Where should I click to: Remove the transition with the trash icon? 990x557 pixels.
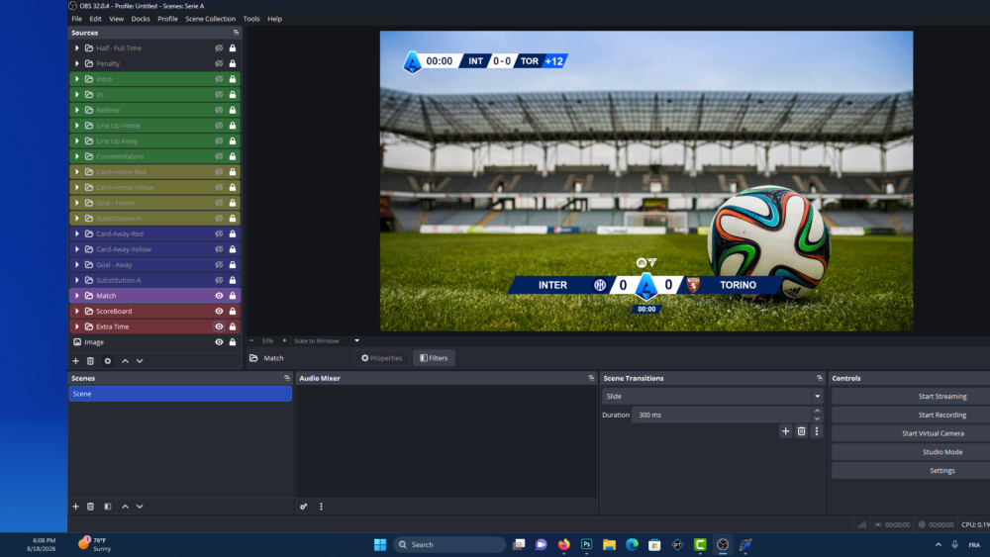click(x=801, y=431)
